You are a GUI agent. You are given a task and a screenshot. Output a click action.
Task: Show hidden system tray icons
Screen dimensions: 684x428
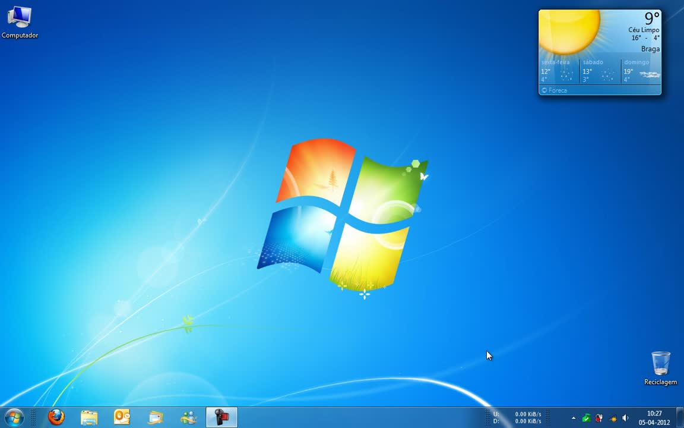(x=573, y=418)
